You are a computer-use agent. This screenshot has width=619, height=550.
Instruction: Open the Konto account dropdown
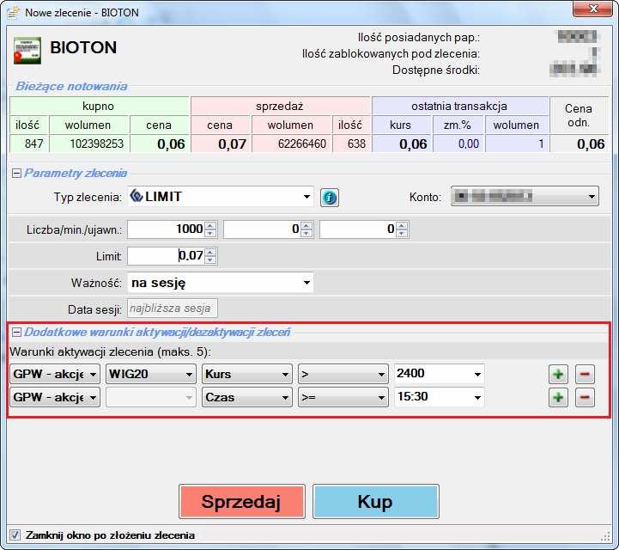(x=525, y=197)
